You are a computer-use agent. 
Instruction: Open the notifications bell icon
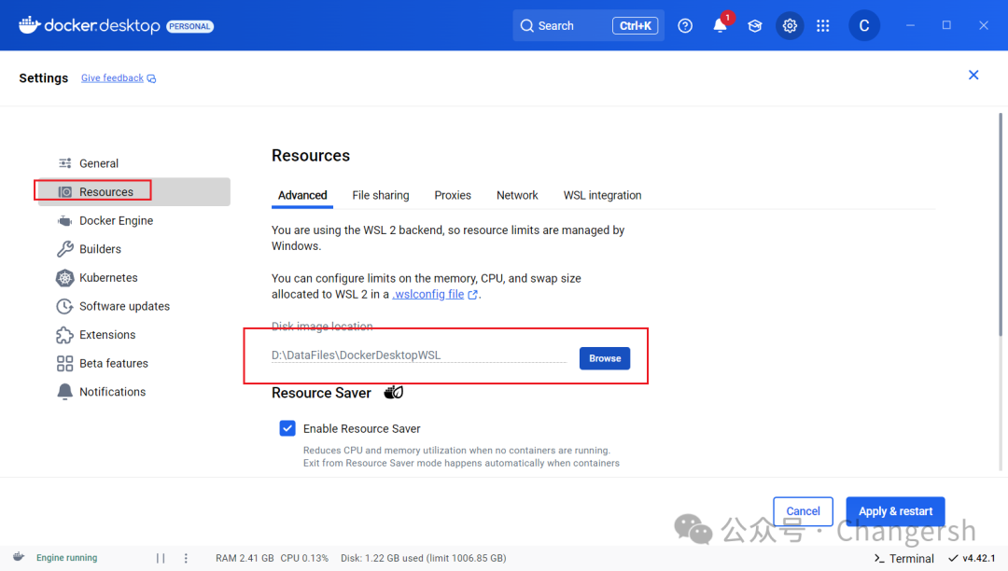point(720,26)
